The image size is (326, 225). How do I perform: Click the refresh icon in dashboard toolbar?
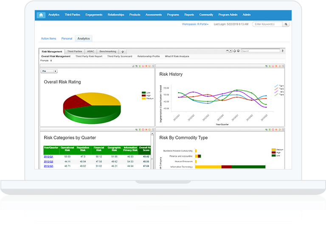[235, 51]
